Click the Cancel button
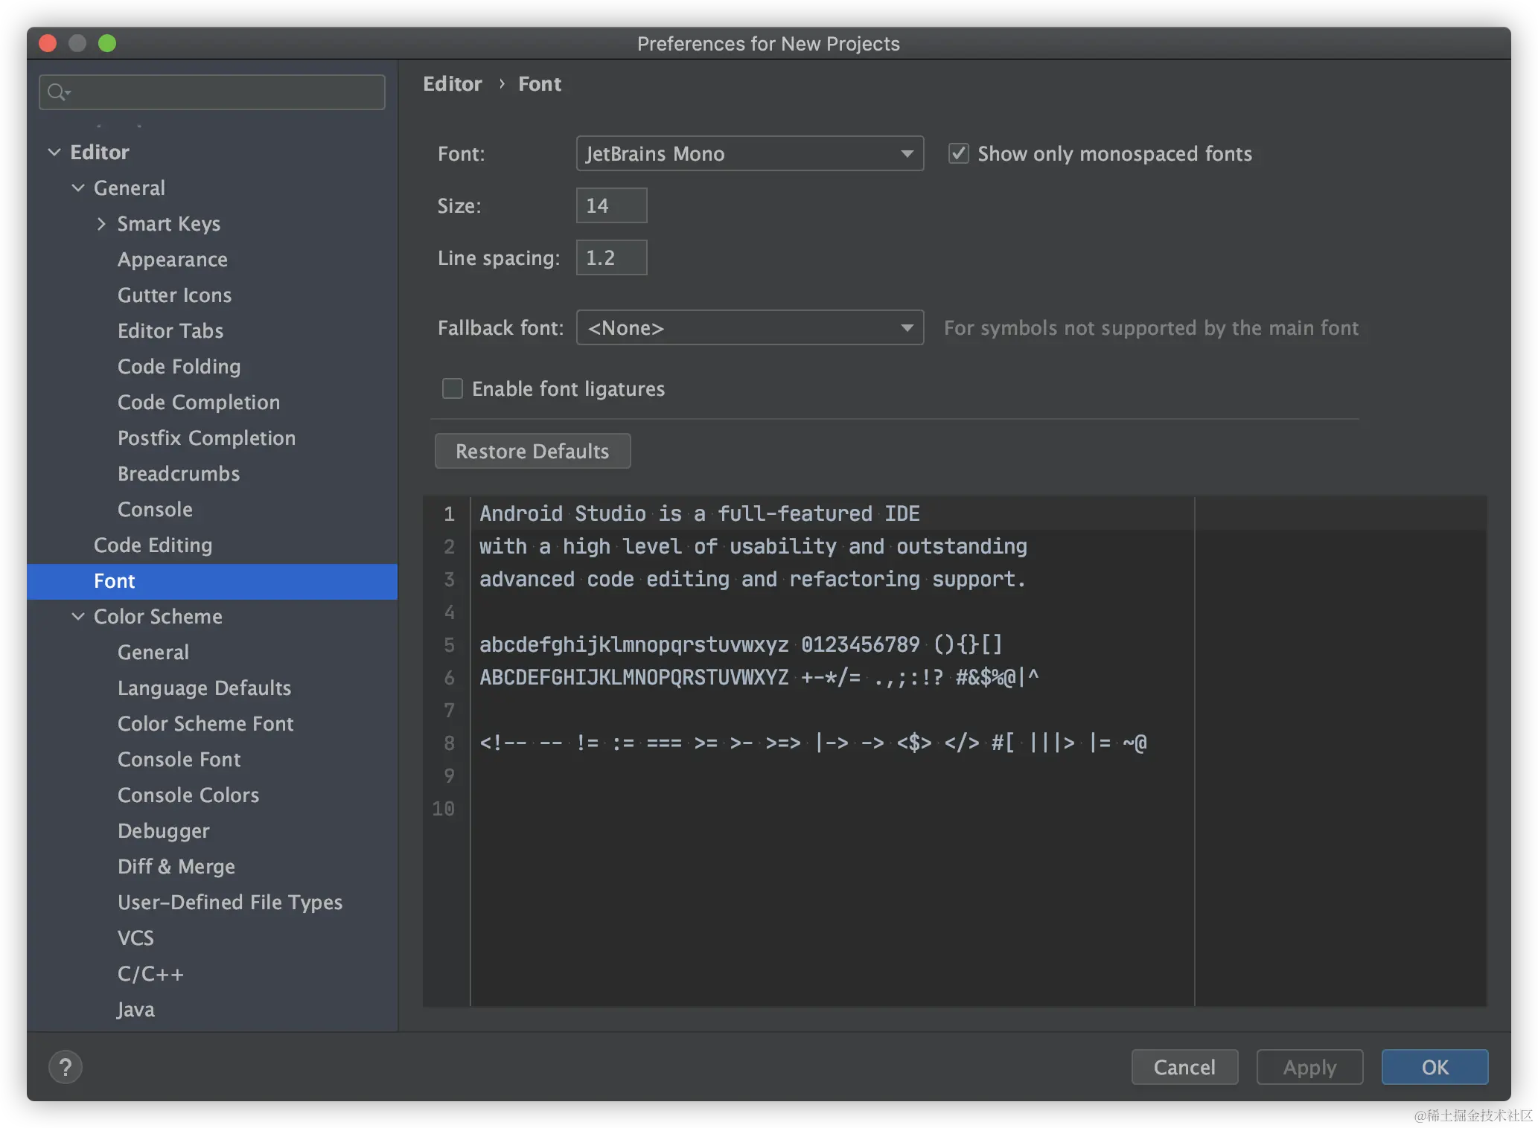Image resolution: width=1538 pixels, height=1128 pixels. click(1184, 1067)
